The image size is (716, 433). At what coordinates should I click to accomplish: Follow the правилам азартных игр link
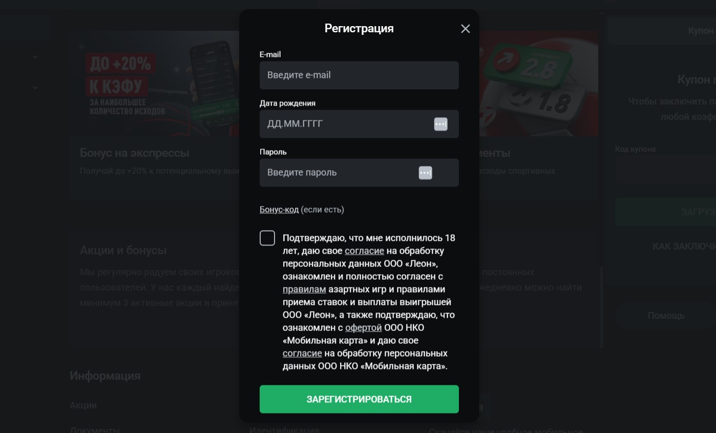304,289
